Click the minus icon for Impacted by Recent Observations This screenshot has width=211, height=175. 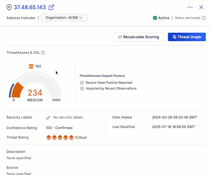[82, 89]
